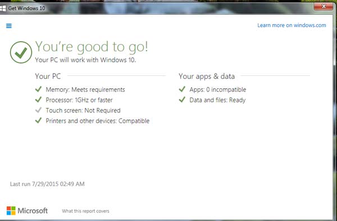Click 'Printers and other devices: Compatible' text
337x221 pixels.
pos(98,121)
